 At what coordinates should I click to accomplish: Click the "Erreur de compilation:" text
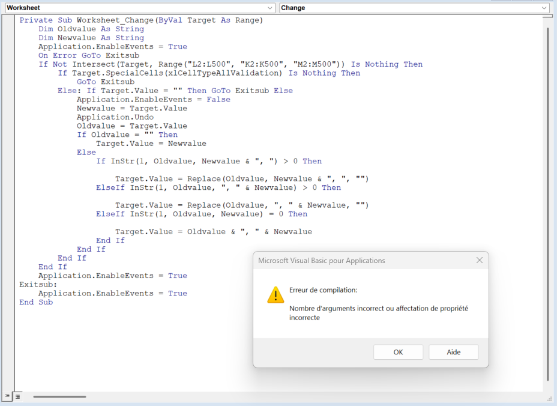point(324,290)
